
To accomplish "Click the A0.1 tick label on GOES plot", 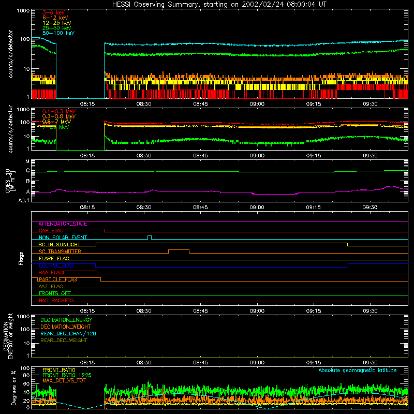I will [24, 201].
